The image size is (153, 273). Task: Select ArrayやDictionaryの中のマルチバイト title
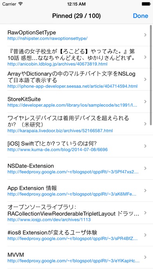pyautogui.click(x=71, y=77)
